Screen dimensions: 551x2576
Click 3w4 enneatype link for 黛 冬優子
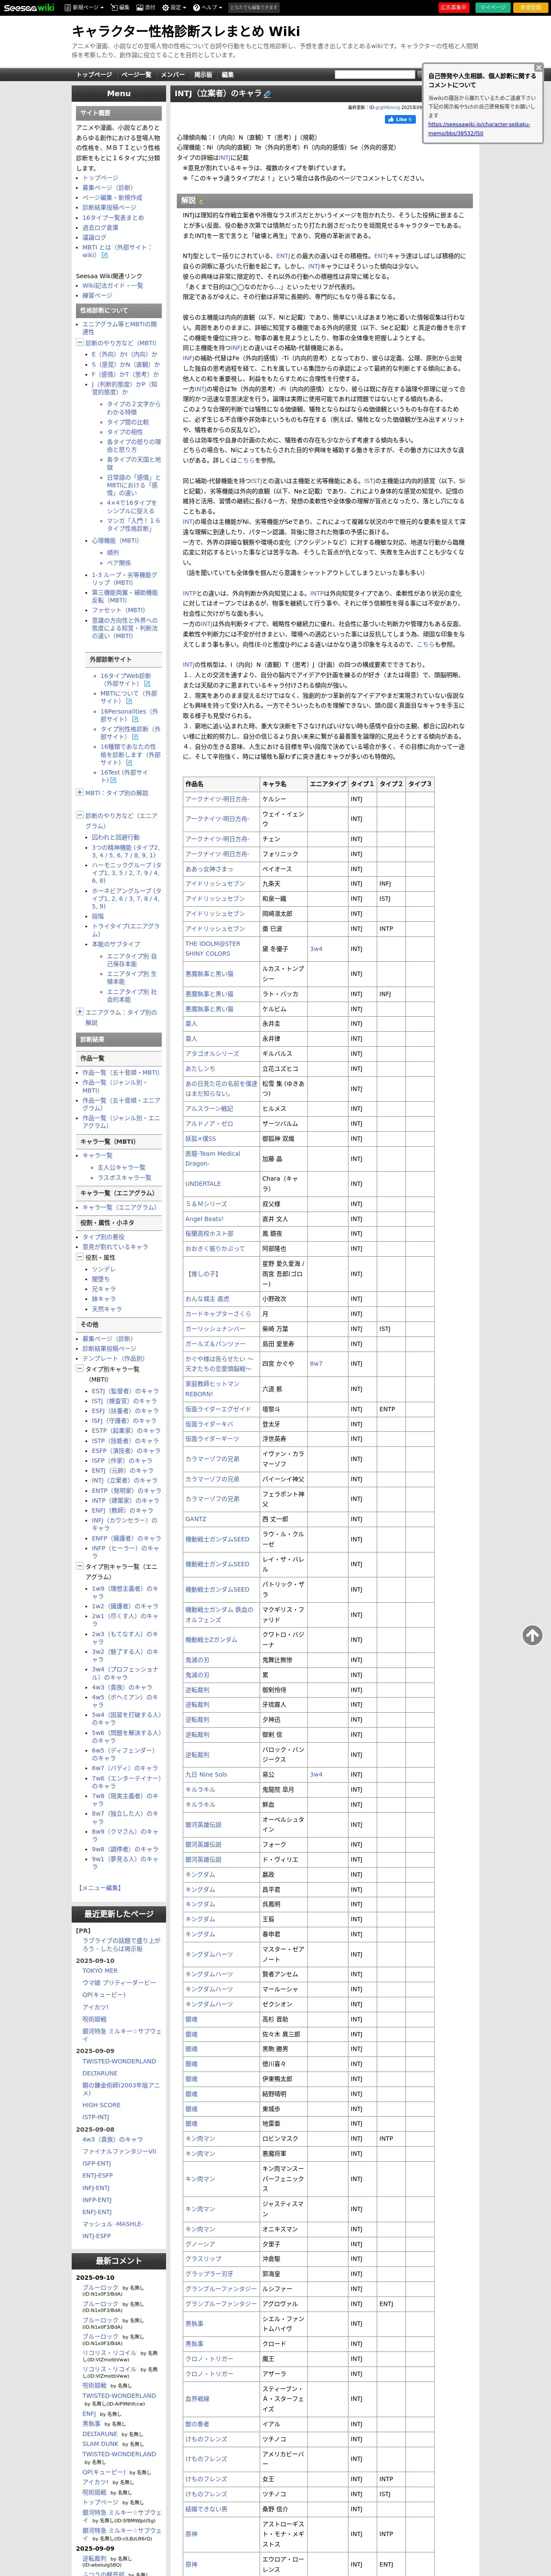(x=316, y=948)
